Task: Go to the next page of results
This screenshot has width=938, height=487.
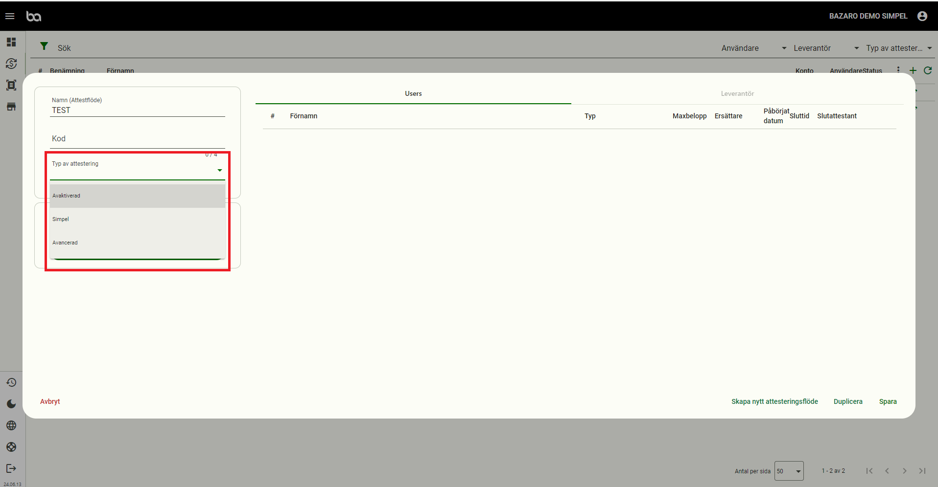Action: click(905, 471)
